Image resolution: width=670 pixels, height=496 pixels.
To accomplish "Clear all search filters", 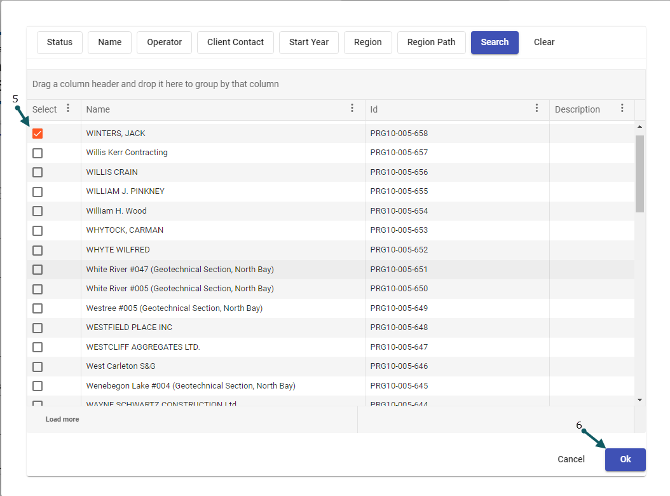I will tap(544, 43).
